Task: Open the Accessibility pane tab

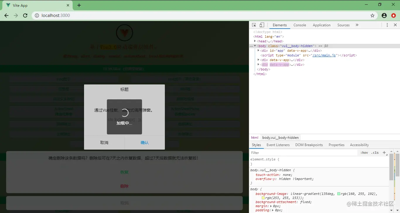Action: (x=359, y=145)
